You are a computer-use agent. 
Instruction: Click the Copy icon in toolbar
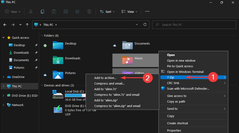[x=42, y=11]
